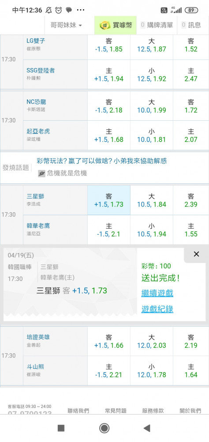209x442 pixels.
Task: Select 韓華老鷹 主 -1.5, 2.1 handicap
Action: [x=109, y=230]
